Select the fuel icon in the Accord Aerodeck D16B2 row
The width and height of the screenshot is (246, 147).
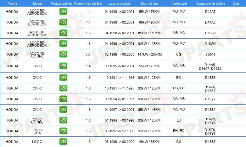click(x=63, y=33)
